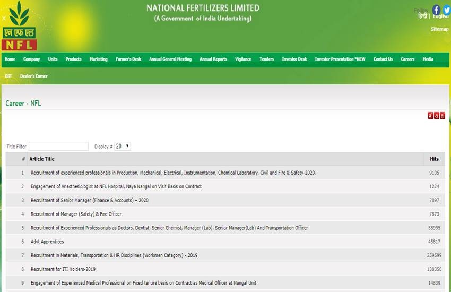Open the Tenders menu item
Image resolution: width=451 pixels, height=292 pixels.
(x=266, y=59)
